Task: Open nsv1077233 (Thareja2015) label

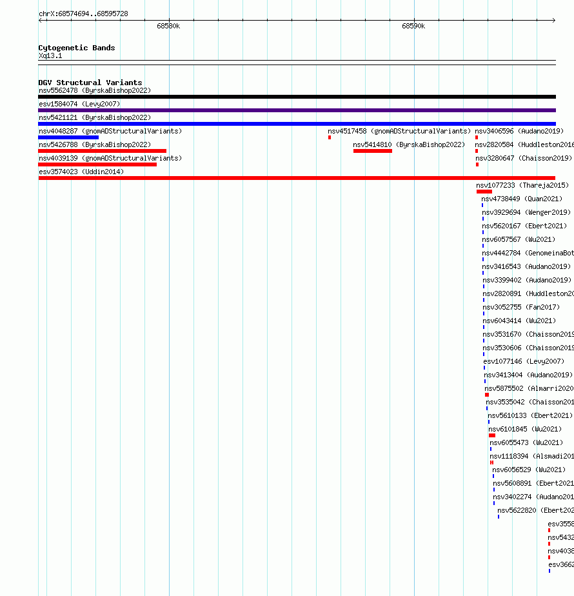Action: (522, 186)
